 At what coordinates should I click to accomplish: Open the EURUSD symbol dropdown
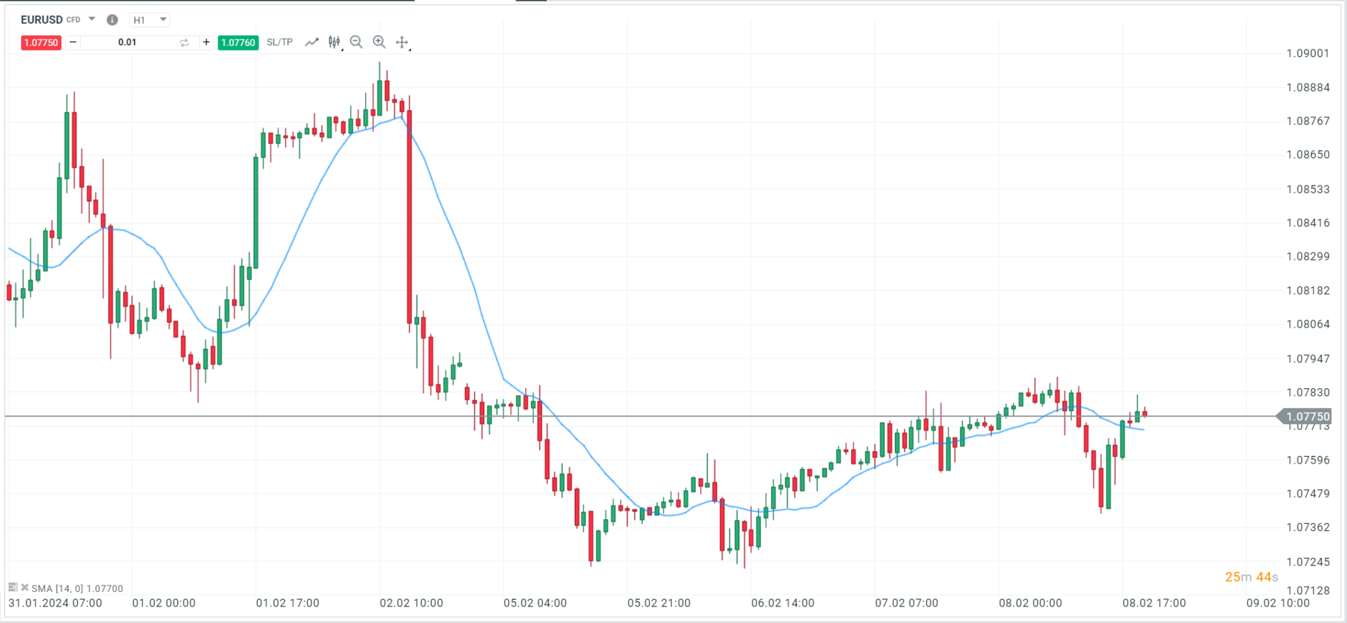pyautogui.click(x=91, y=19)
